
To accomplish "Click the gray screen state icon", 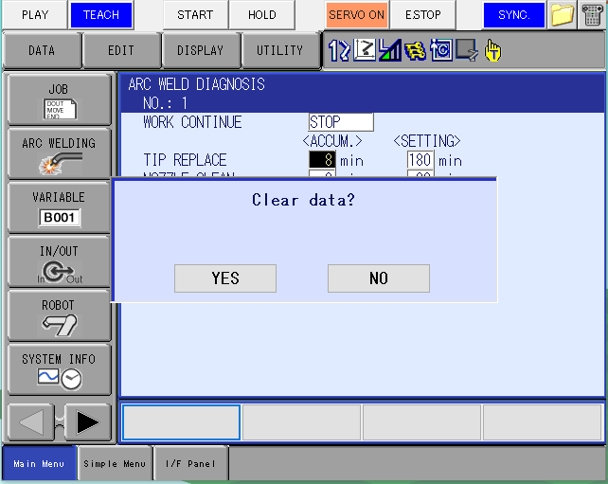I will coord(467,50).
